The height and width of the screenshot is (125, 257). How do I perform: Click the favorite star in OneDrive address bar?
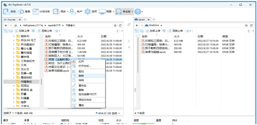(246, 25)
